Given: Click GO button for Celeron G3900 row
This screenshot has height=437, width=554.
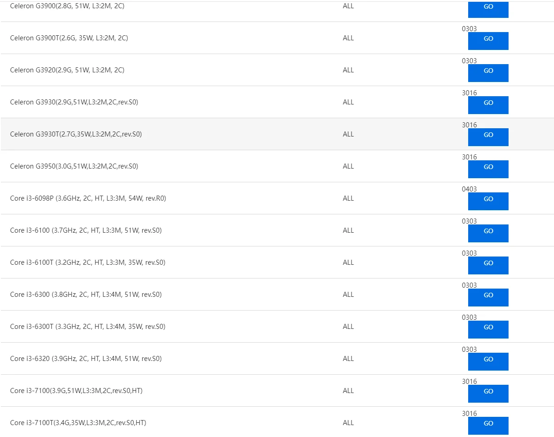Looking at the screenshot, I should pos(488,8).
